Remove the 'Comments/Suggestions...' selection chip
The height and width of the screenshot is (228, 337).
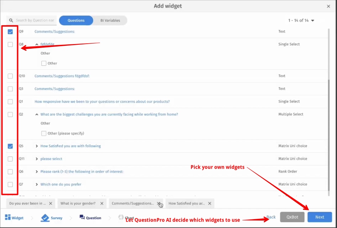(x=159, y=203)
